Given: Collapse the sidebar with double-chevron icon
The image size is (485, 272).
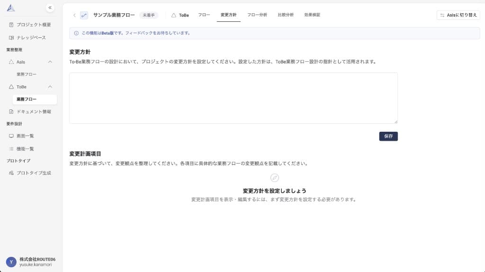Looking at the screenshot, I should pos(50,8).
